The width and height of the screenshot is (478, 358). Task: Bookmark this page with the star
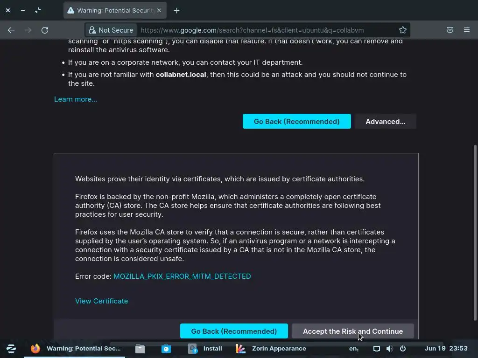coord(403,30)
